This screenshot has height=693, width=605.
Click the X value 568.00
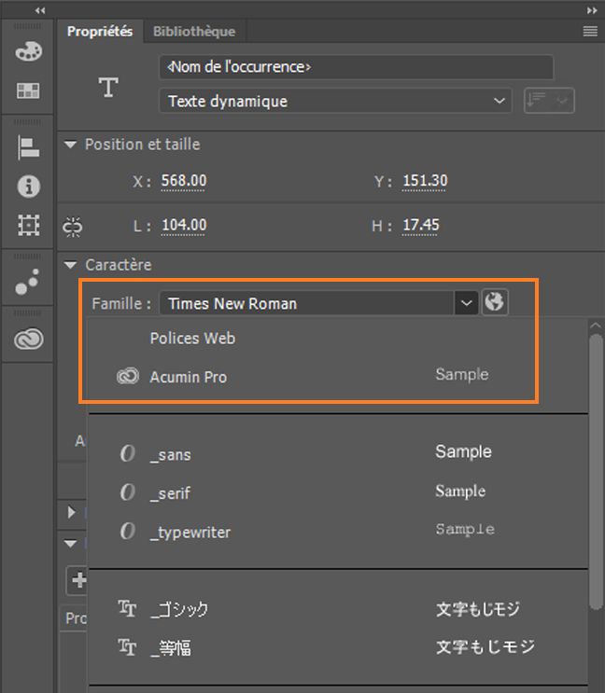point(184,181)
